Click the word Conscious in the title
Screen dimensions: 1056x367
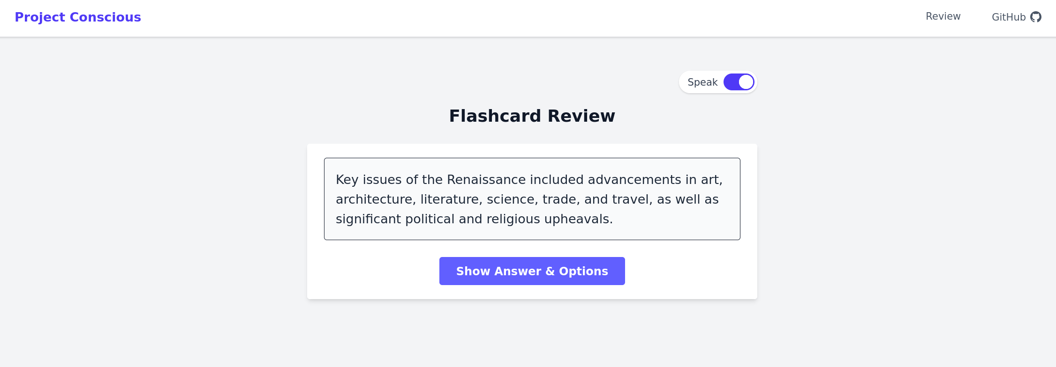[105, 17]
